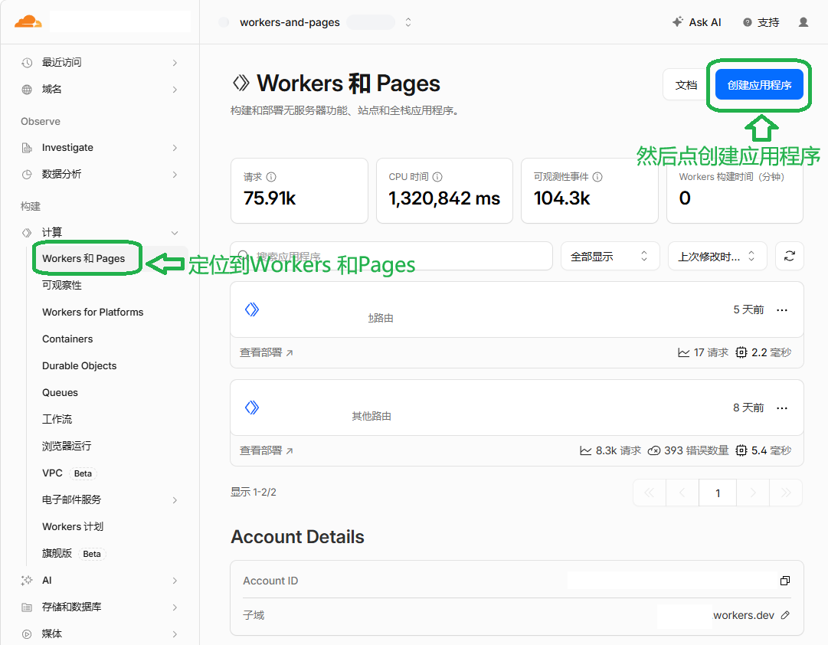
Task: Click the 最近访问 clock icon
Action: coord(27,62)
